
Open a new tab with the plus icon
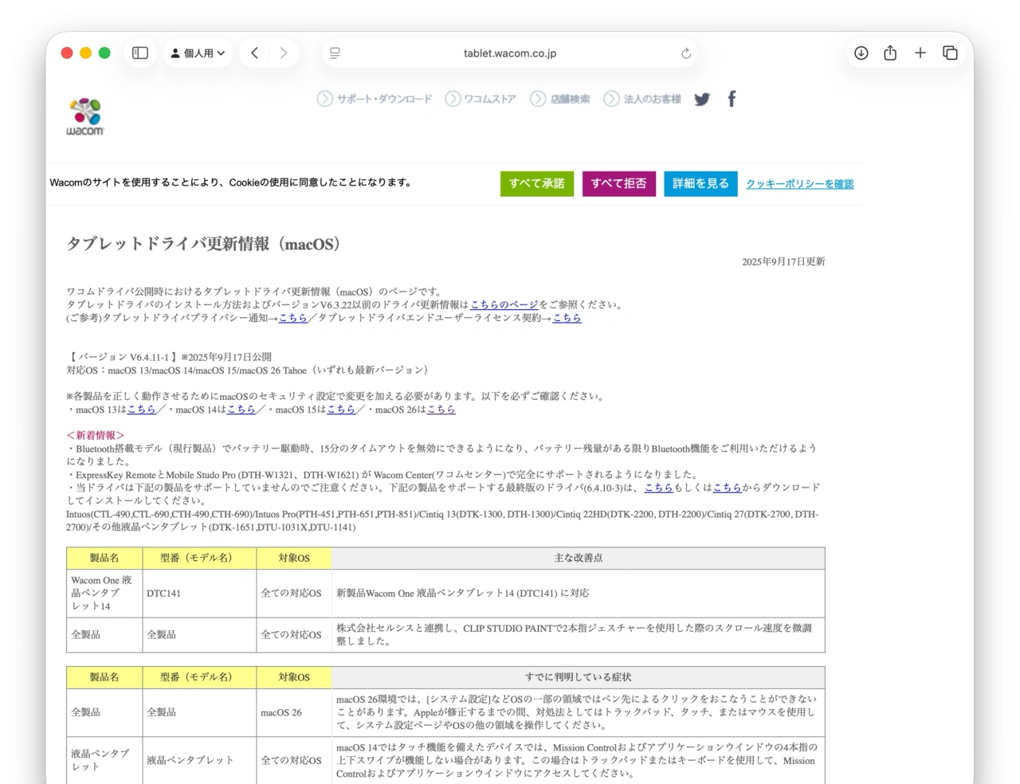pyautogui.click(x=920, y=53)
